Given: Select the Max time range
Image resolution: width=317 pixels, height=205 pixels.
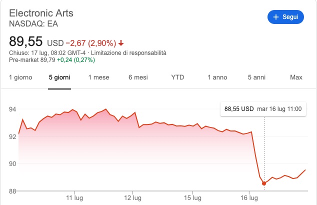Looking at the screenshot, I should coord(296,77).
